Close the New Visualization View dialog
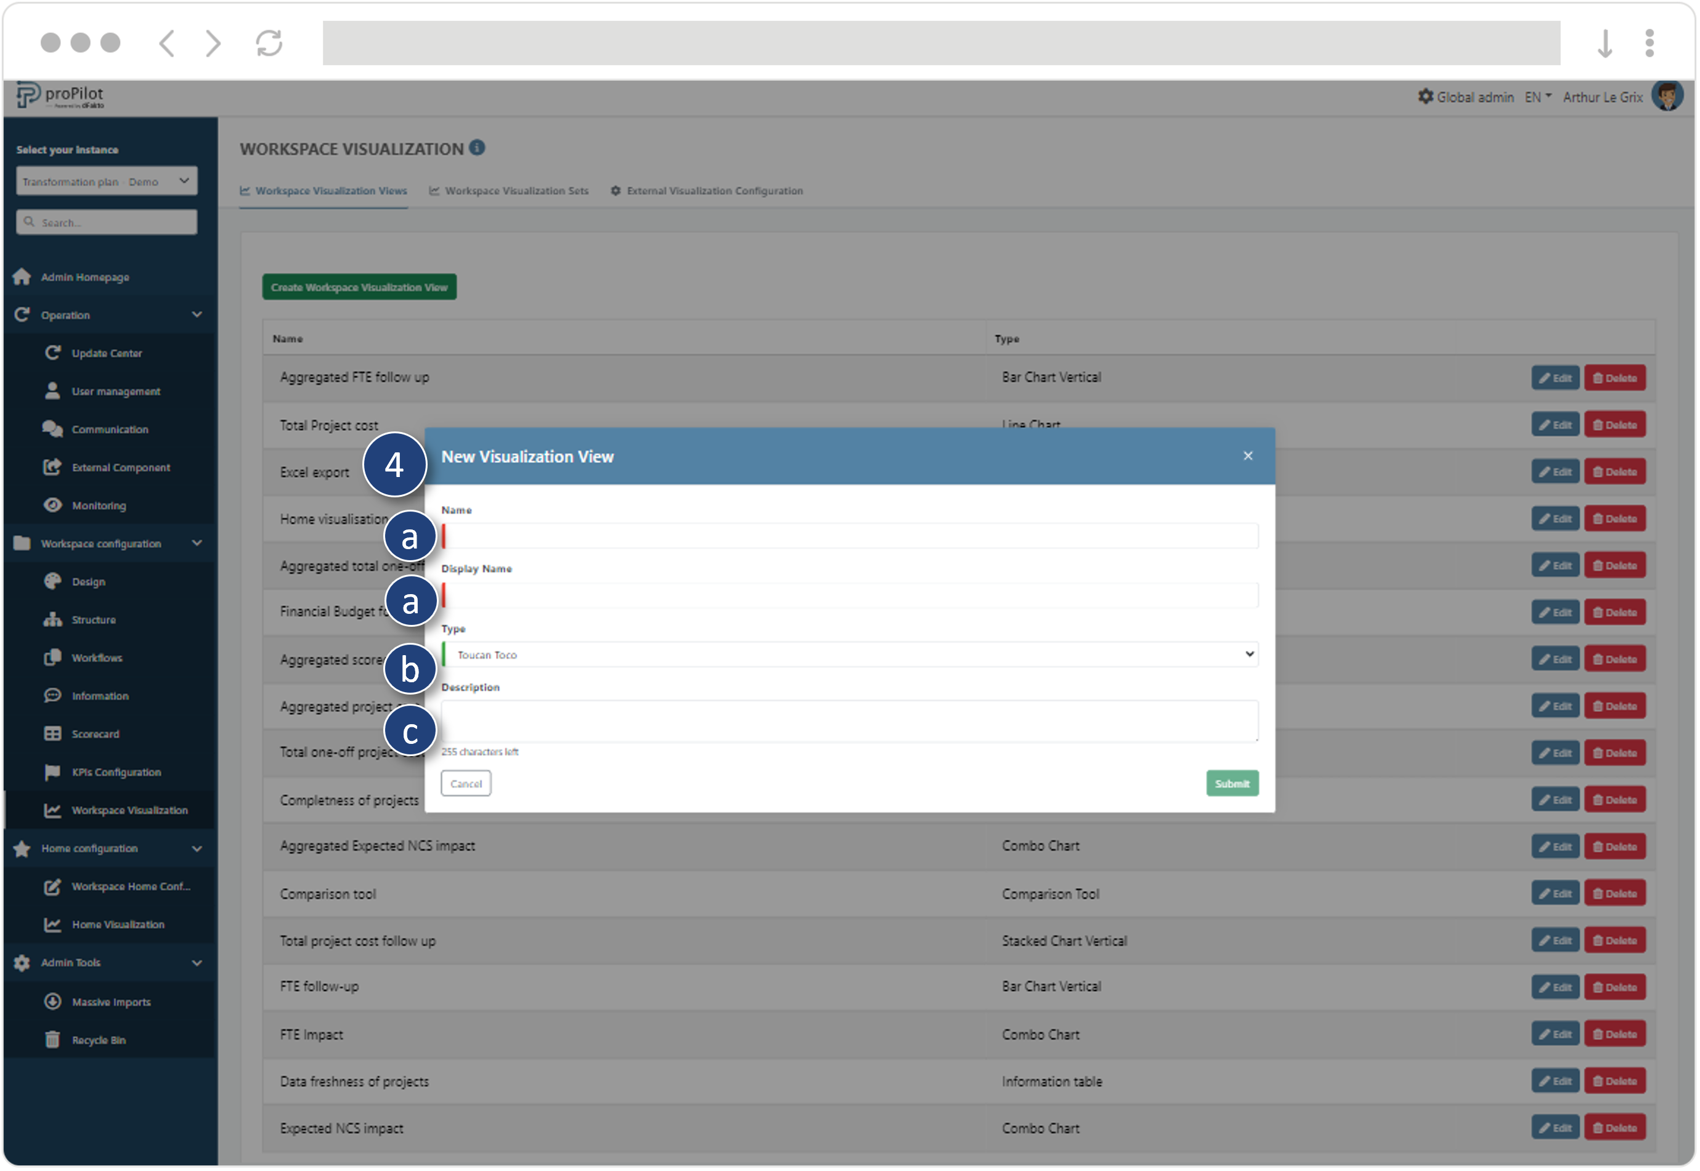This screenshot has width=1700, height=1171. click(1248, 456)
